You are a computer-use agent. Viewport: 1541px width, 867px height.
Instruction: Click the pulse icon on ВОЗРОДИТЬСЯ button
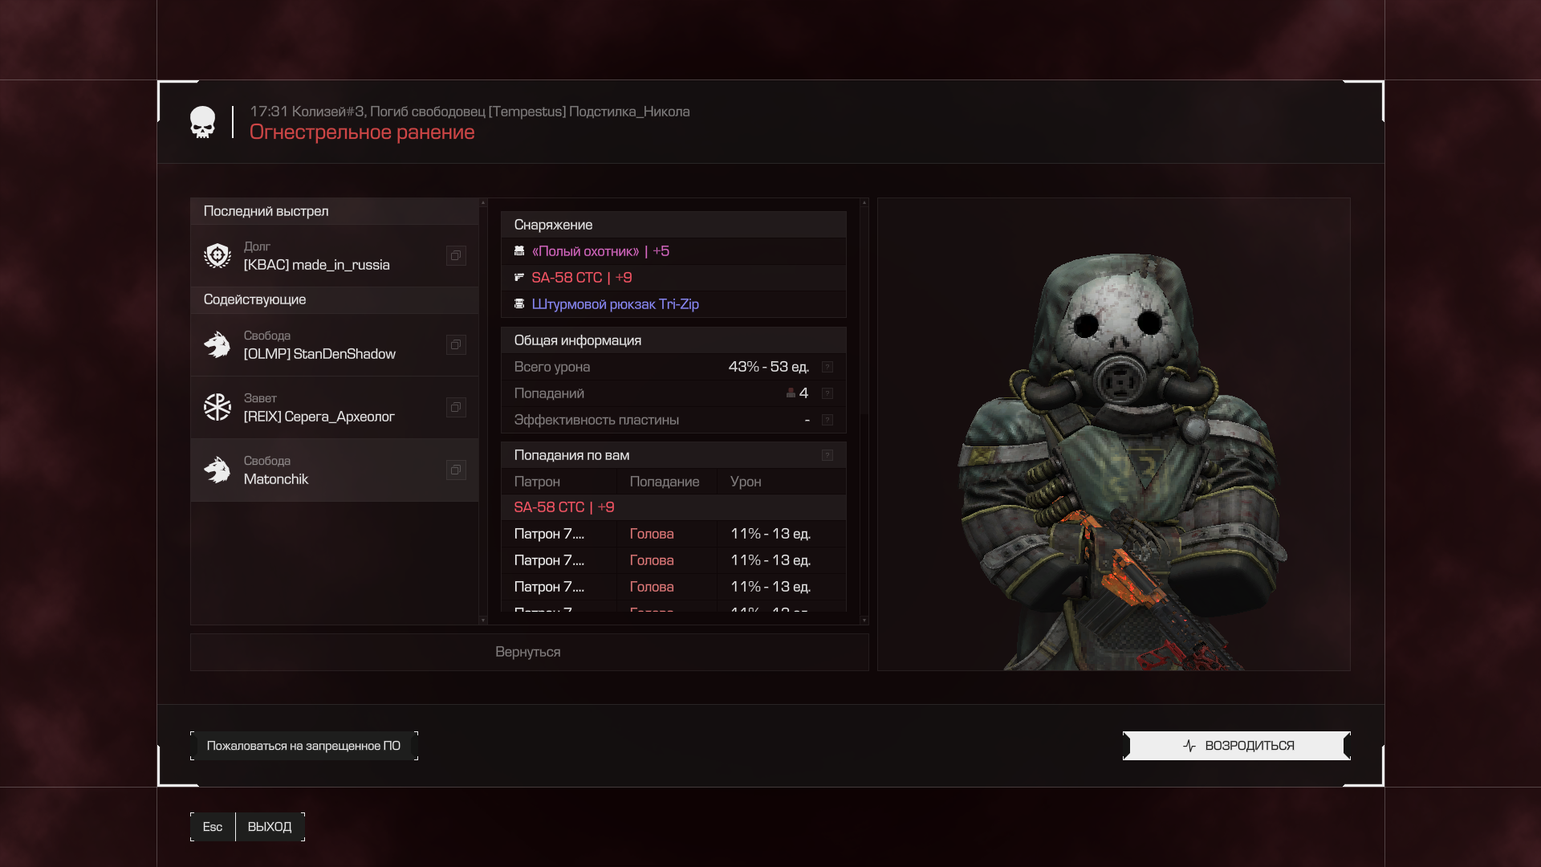tap(1189, 746)
